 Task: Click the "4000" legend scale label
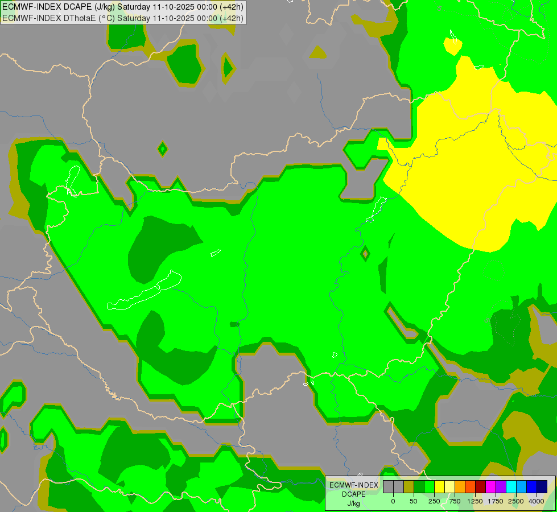(537, 501)
